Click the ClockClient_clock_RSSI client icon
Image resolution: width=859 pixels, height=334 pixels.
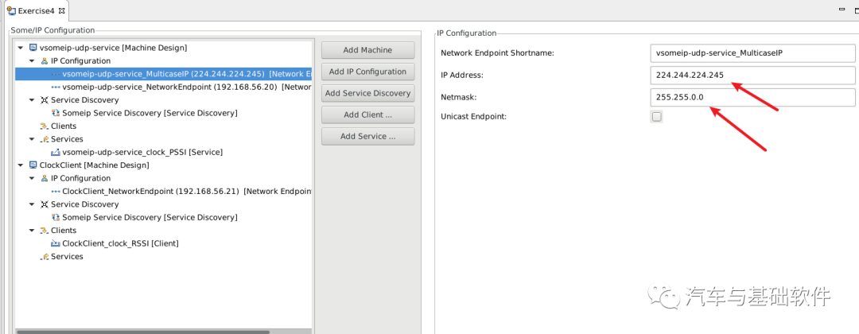tap(56, 243)
